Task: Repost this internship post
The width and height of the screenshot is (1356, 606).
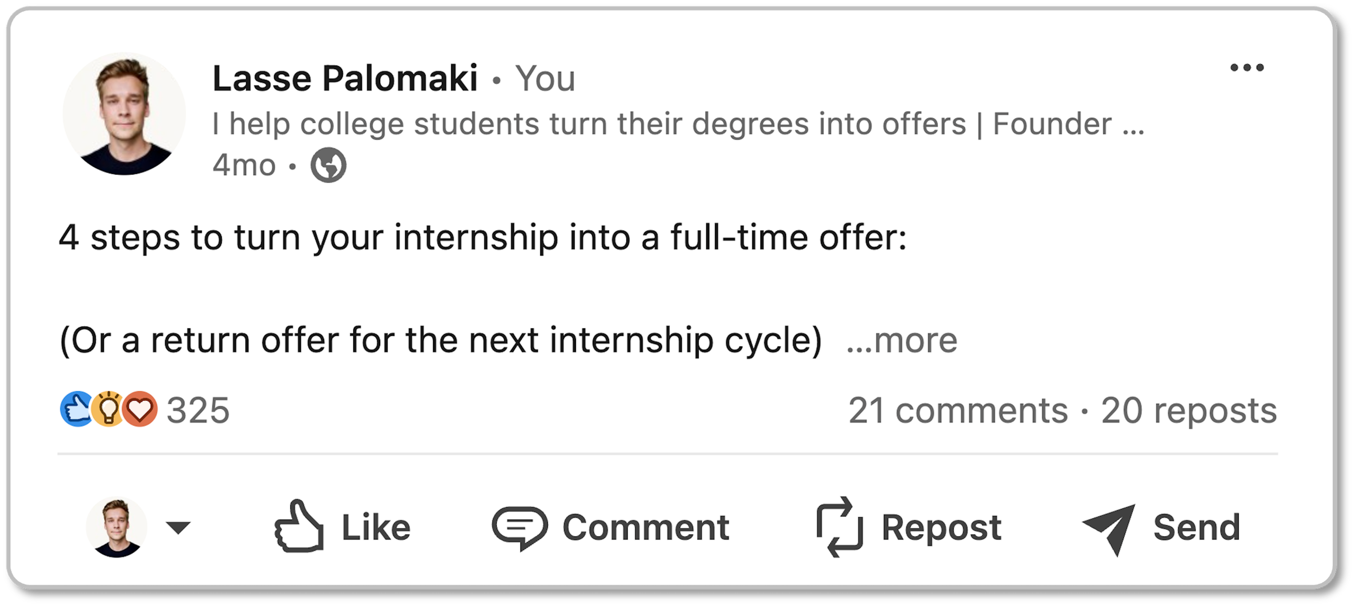Action: click(909, 527)
